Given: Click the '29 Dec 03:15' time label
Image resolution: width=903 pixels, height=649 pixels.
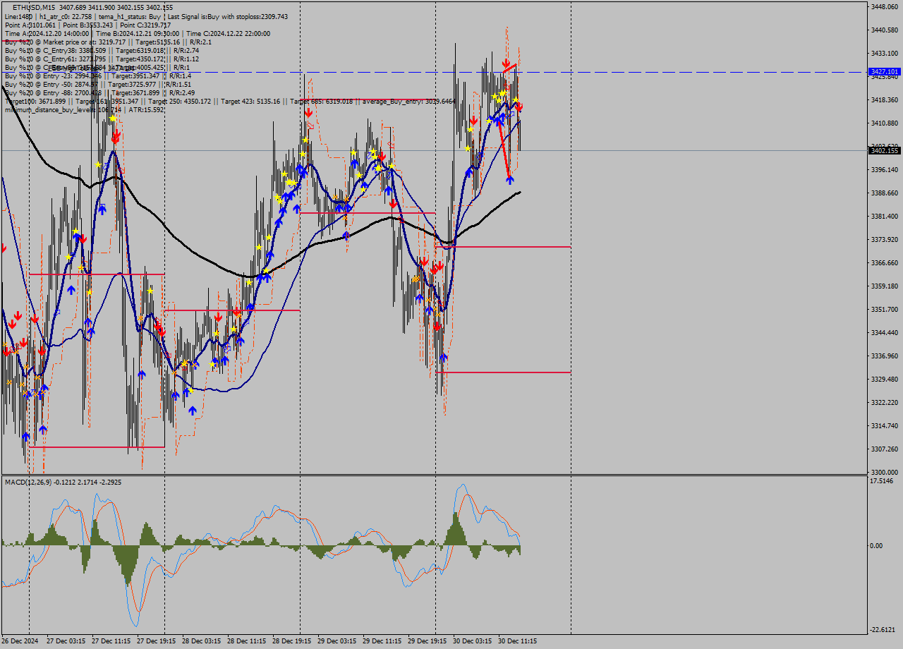Looking at the screenshot, I should point(337,641).
